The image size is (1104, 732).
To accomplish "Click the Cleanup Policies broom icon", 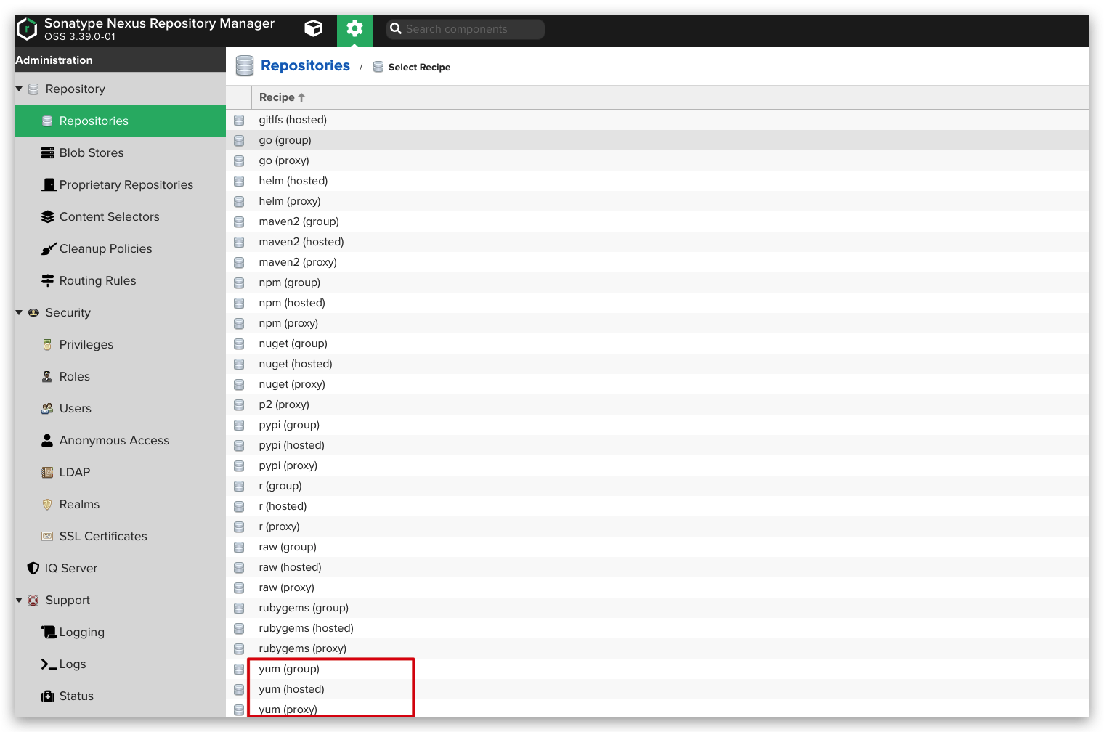I will (x=48, y=249).
